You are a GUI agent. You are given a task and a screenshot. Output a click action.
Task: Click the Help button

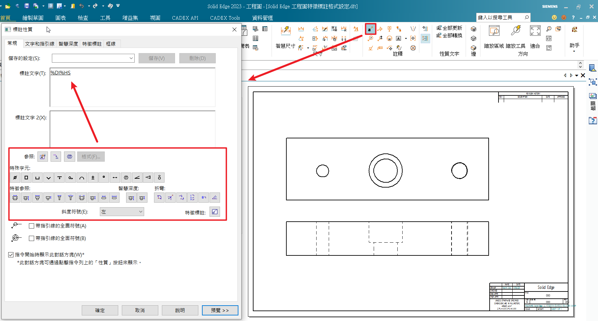coord(180,310)
